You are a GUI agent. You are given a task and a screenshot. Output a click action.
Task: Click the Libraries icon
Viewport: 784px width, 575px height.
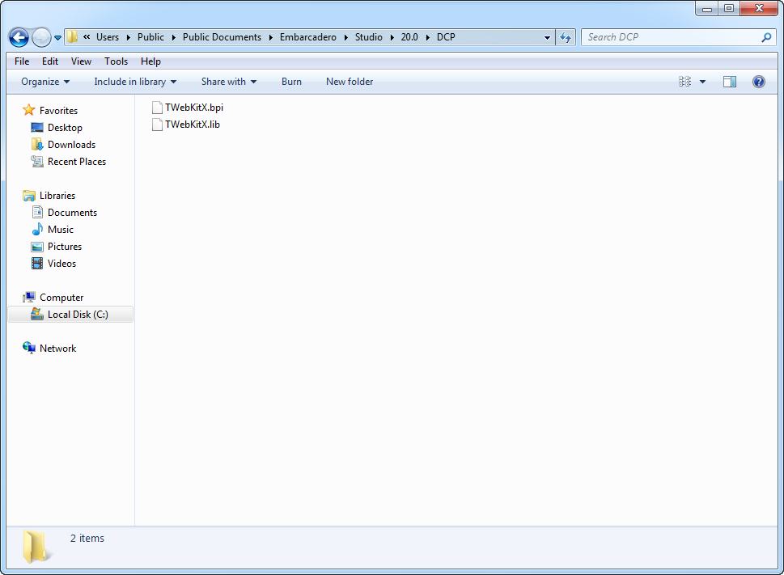tap(29, 196)
